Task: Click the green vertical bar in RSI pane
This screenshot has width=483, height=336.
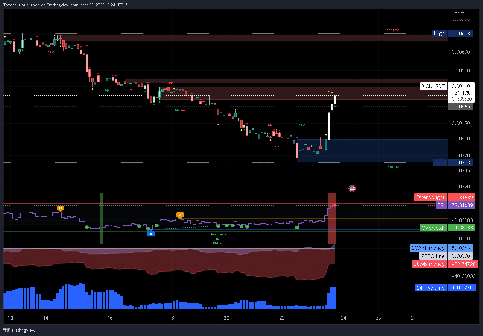Action: click(102, 218)
